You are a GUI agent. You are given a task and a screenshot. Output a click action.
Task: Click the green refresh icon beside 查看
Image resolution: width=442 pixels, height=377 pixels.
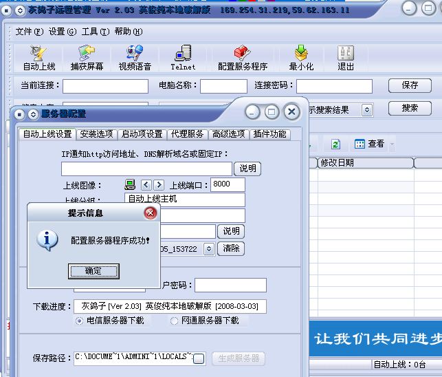[335, 144]
